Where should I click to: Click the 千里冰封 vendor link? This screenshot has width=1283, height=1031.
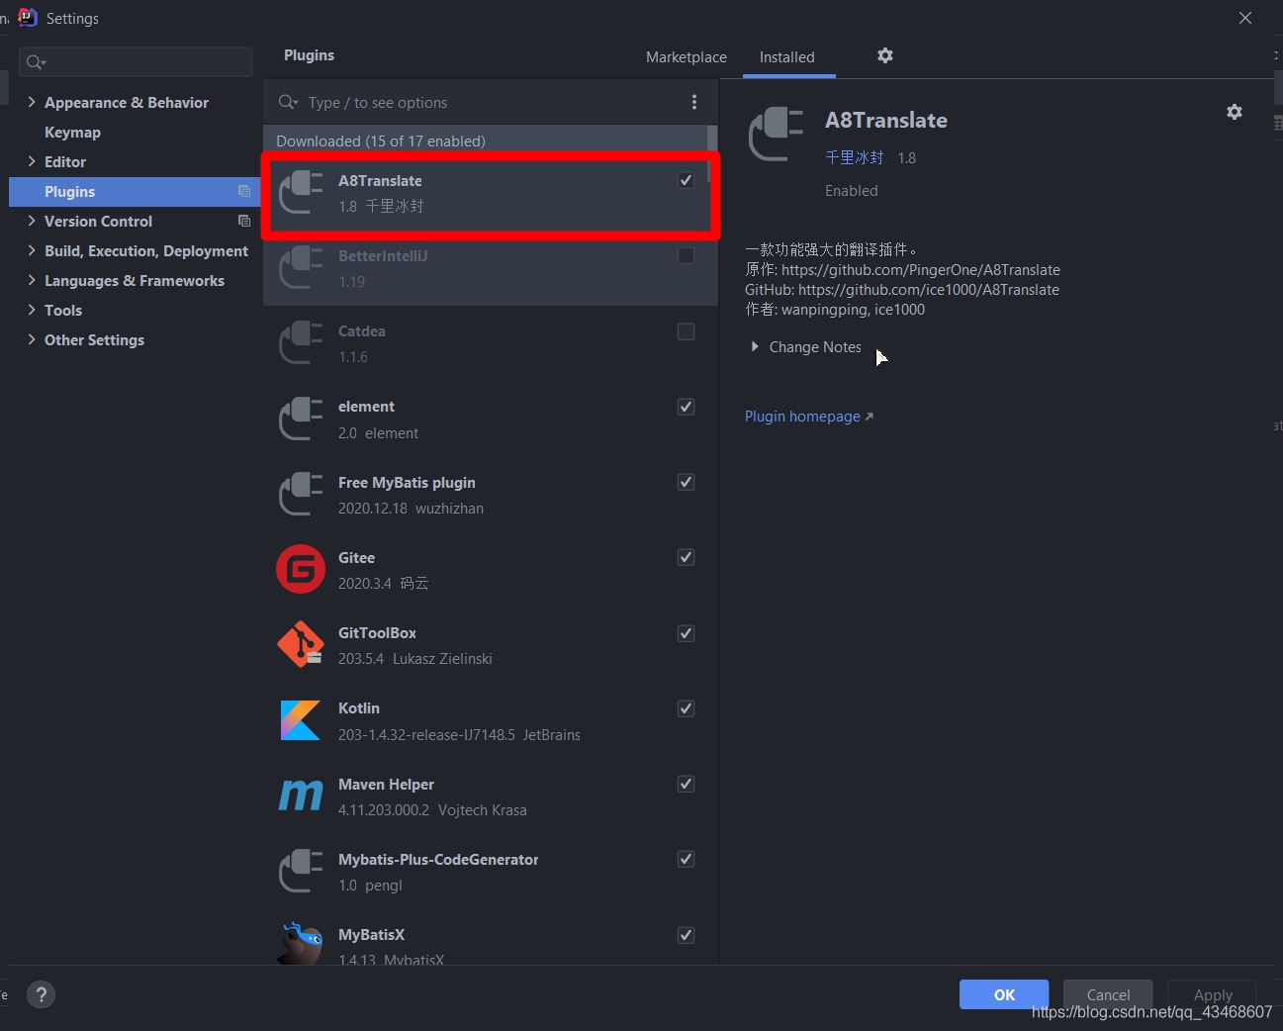[x=855, y=157]
